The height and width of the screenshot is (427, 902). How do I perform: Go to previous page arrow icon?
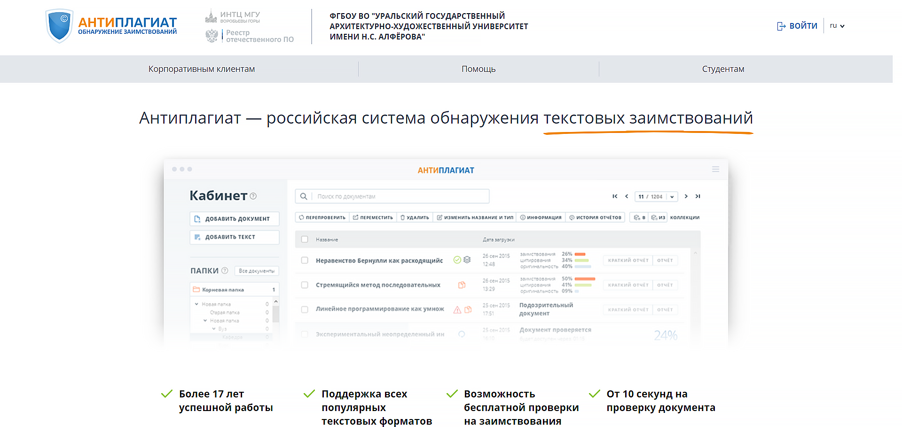[x=627, y=196]
